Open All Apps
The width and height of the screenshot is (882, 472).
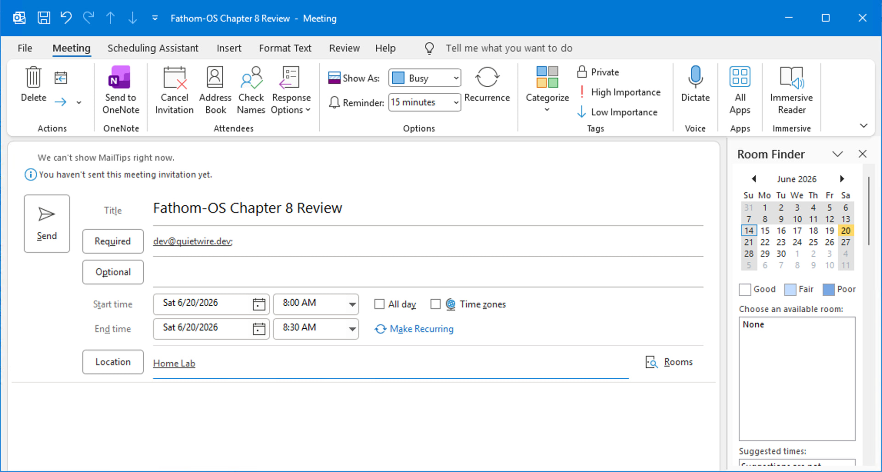pyautogui.click(x=740, y=90)
